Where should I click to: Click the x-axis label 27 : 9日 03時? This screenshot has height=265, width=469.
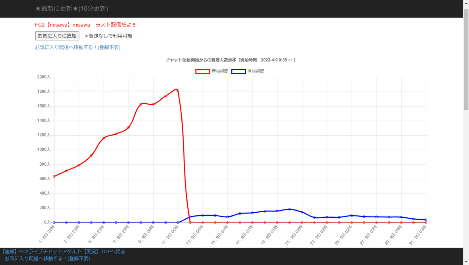pyautogui.click(x=369, y=234)
